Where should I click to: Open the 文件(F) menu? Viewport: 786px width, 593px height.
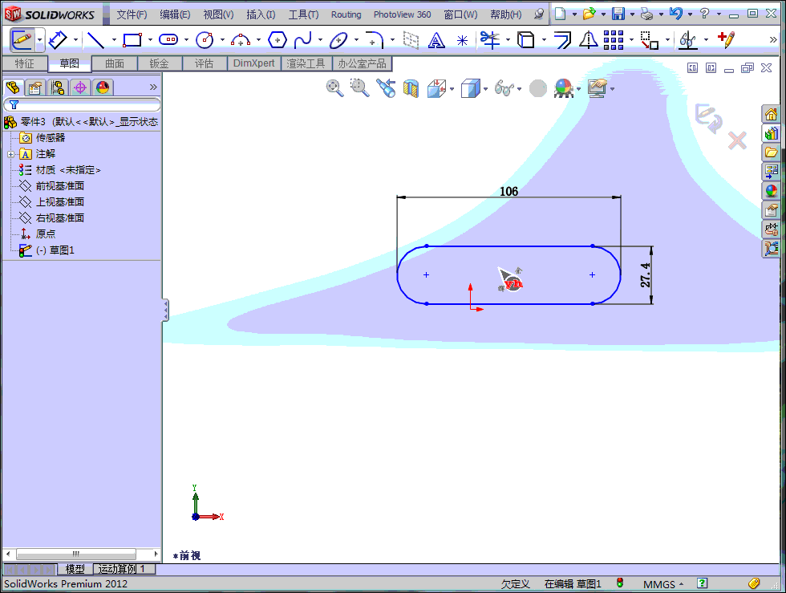[132, 14]
